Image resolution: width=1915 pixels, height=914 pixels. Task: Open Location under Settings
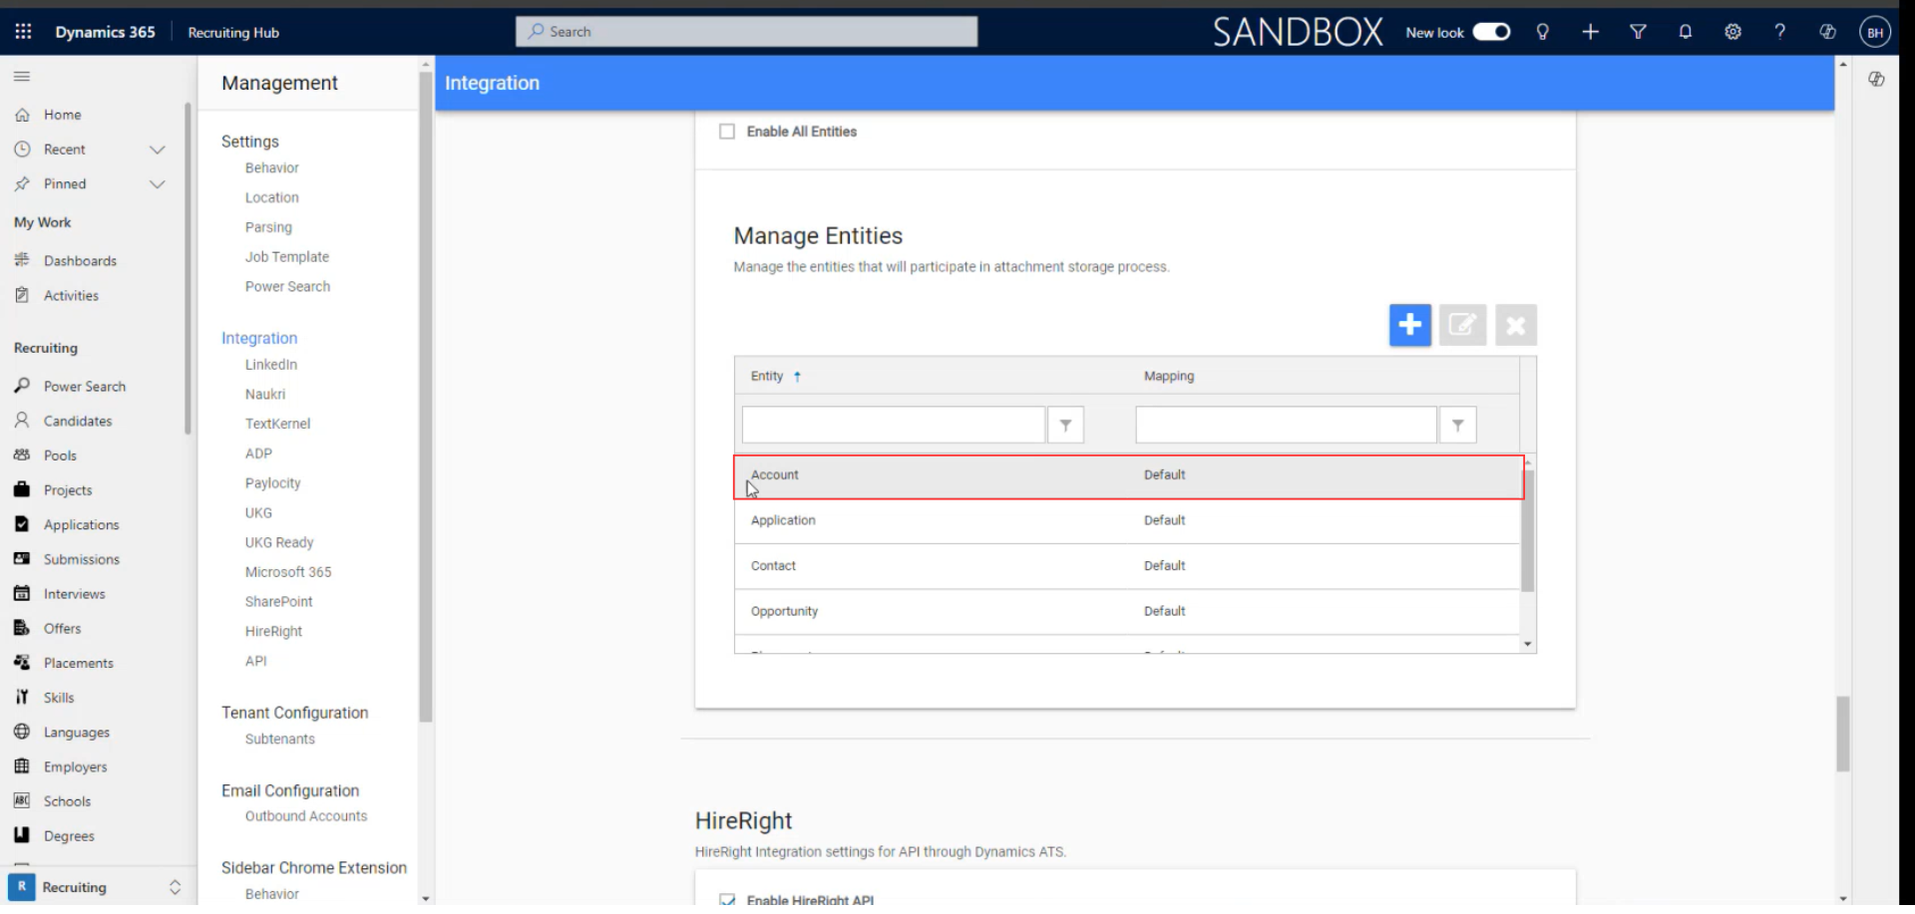tap(272, 198)
